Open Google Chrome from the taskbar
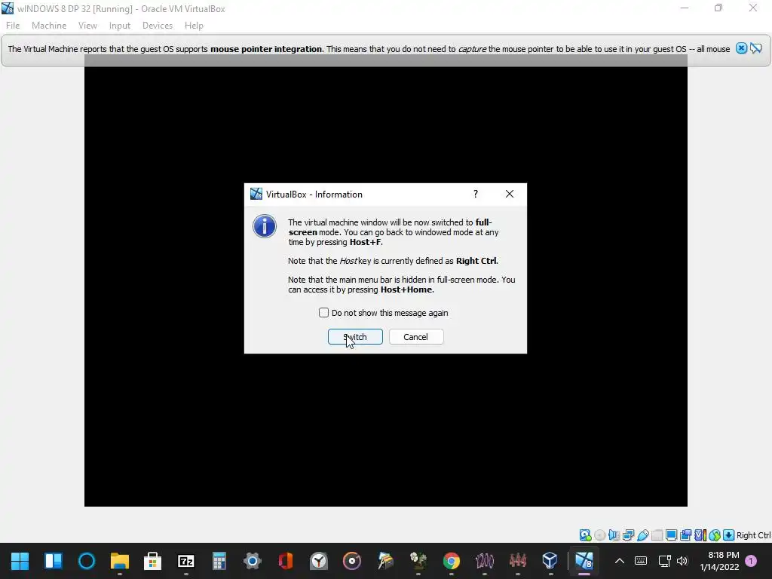This screenshot has height=579, width=772. [452, 561]
